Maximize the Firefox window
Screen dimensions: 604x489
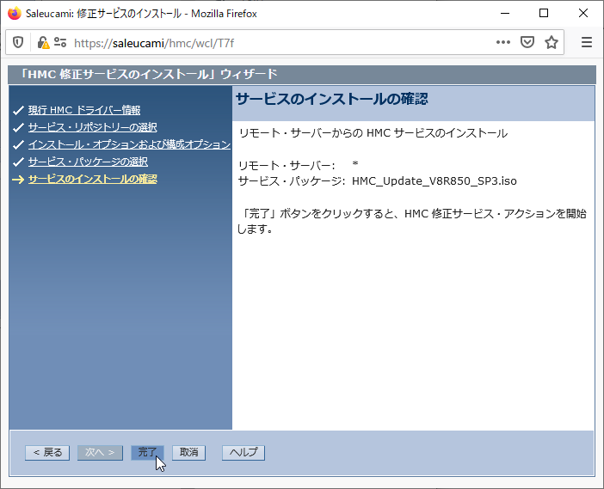point(544,14)
